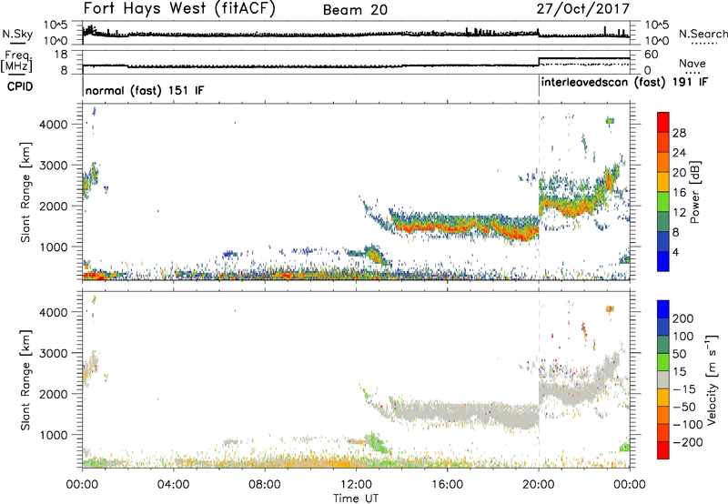728x504 pixels.
Task: Click the 'N.Sky' legend label
Action: pos(17,34)
